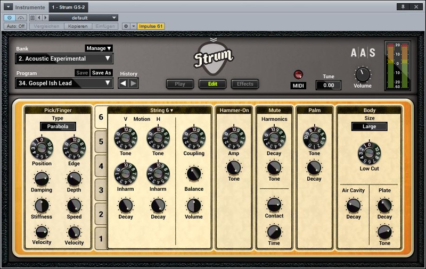Toggle Auto: Off automation mode
Image resolution: width=426 pixels, height=269 pixels.
tap(15, 26)
